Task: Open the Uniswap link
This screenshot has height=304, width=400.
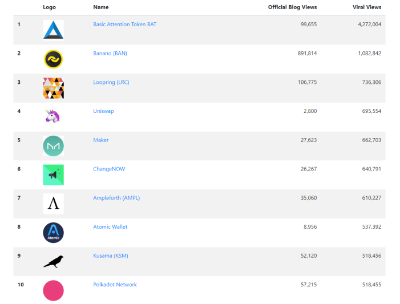Action: pyautogui.click(x=103, y=111)
